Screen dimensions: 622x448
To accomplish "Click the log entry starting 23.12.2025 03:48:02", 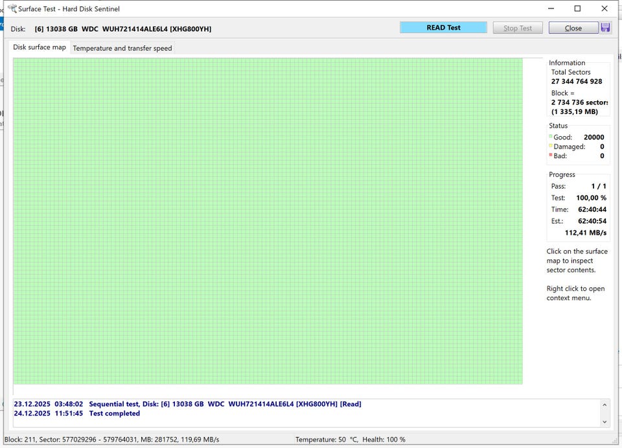I will click(188, 404).
